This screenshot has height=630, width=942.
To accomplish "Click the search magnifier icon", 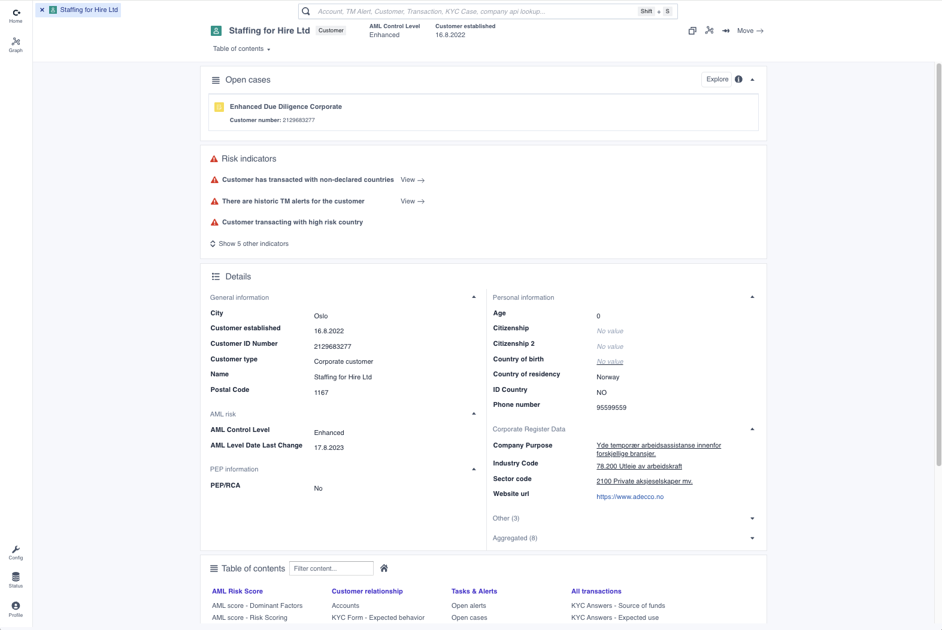I will (306, 11).
